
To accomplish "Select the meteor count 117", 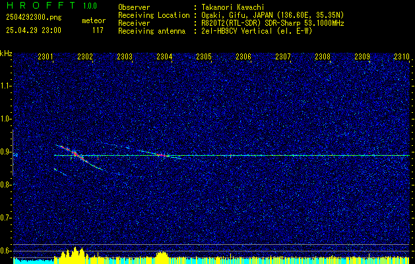I will (x=98, y=30).
